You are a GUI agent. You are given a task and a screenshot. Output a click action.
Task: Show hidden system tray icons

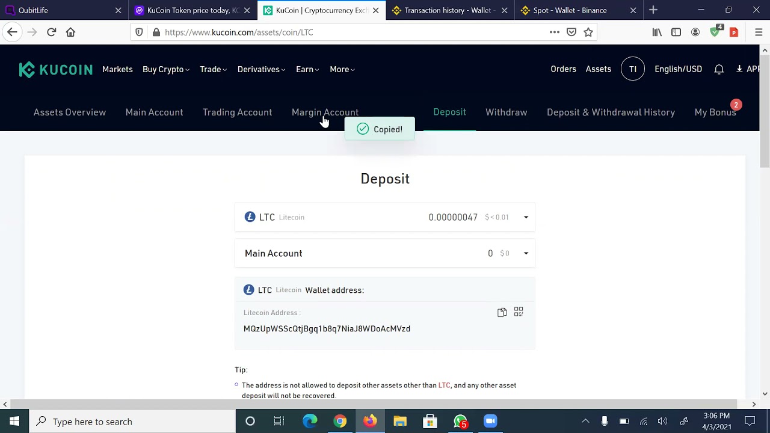tap(585, 422)
